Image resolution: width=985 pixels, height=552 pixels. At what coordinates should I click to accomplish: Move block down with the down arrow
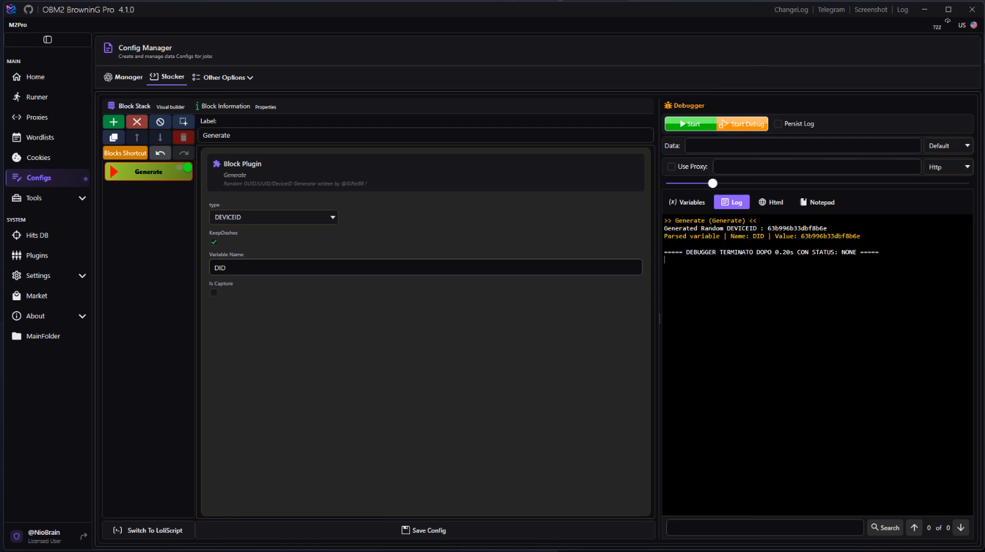coord(160,137)
